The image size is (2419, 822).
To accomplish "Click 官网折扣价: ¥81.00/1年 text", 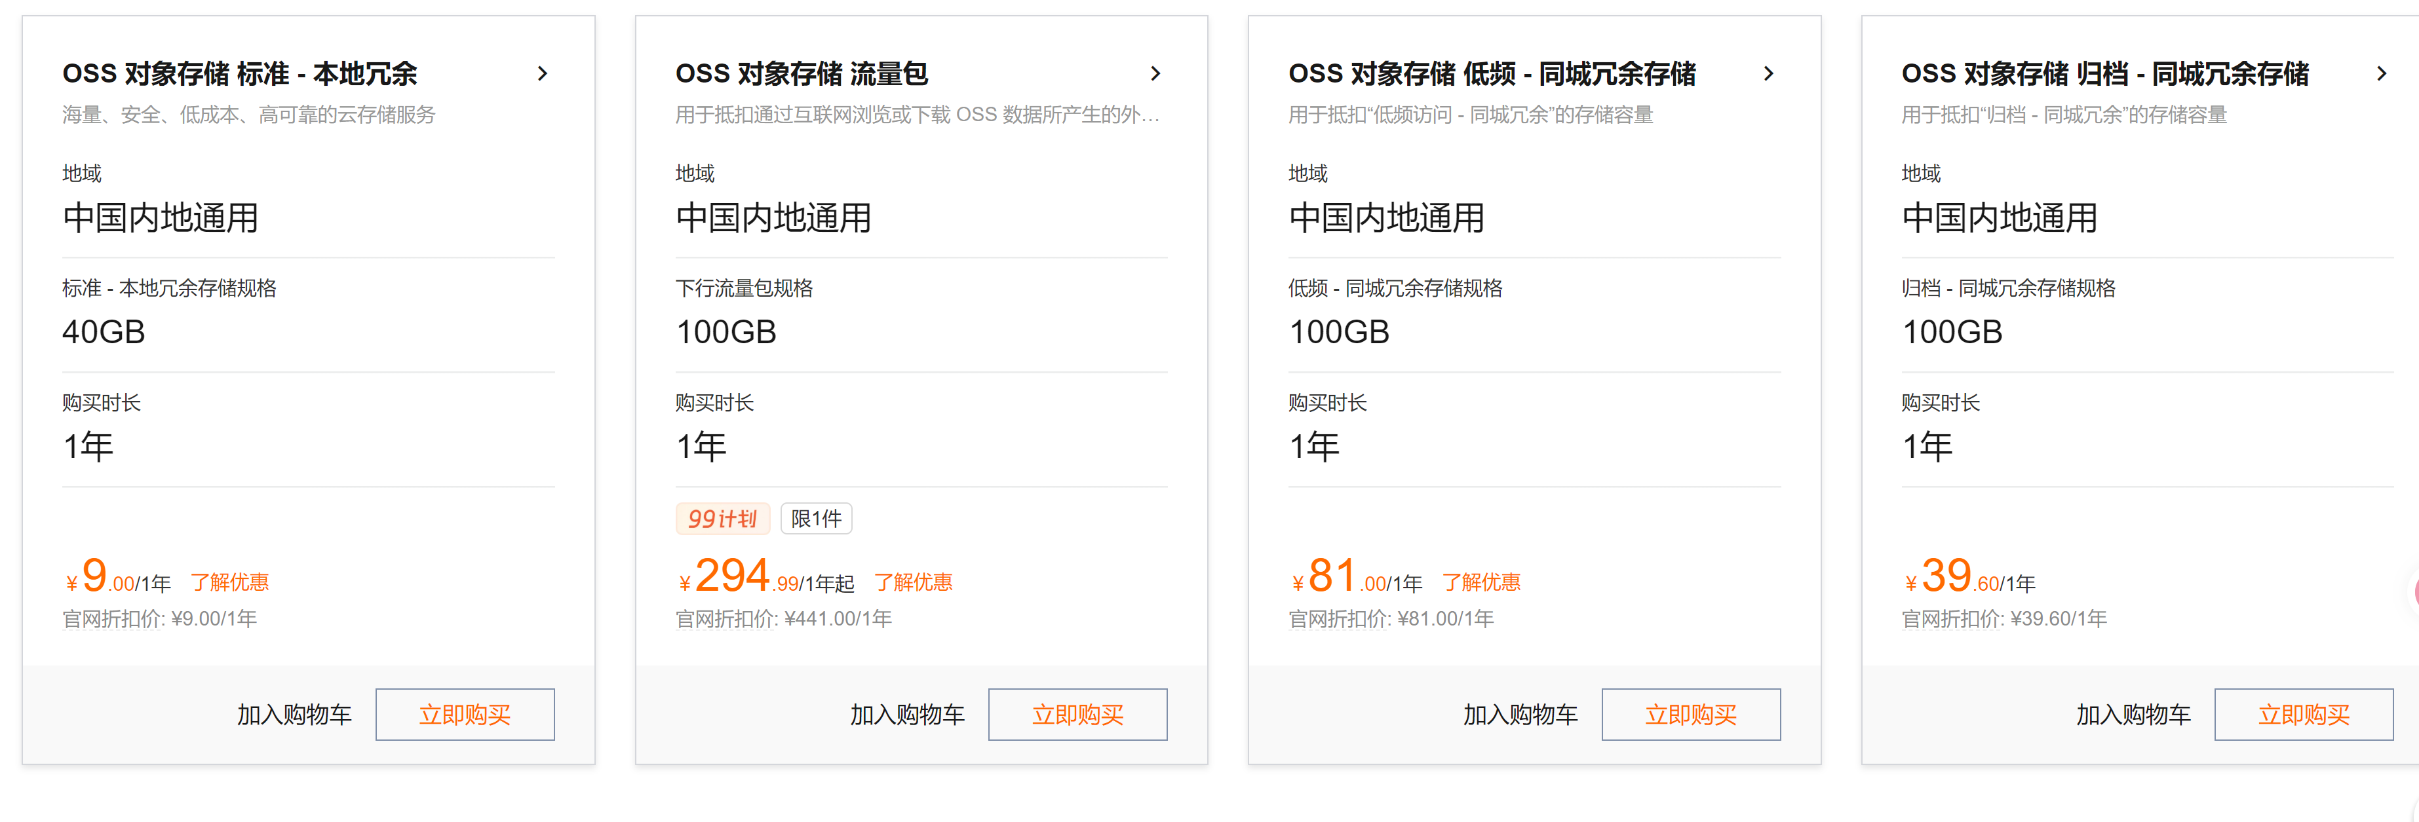I will point(1391,618).
